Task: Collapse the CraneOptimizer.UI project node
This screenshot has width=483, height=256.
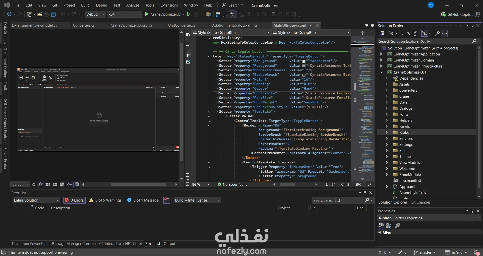Action: point(381,72)
